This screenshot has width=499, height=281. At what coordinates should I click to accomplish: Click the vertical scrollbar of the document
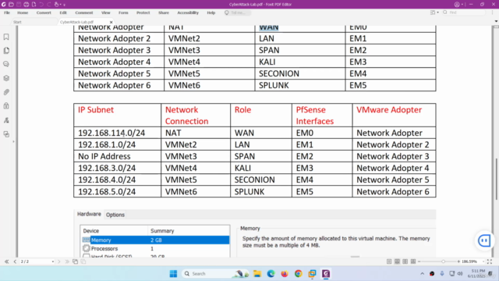(496, 179)
